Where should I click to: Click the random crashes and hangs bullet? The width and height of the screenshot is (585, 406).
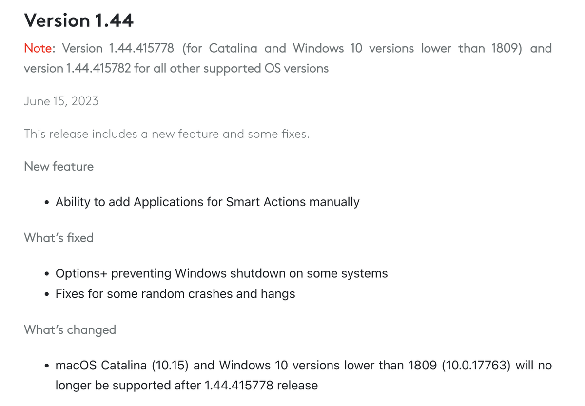click(x=175, y=294)
